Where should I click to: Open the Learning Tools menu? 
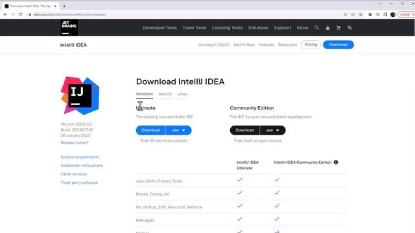coord(227,27)
